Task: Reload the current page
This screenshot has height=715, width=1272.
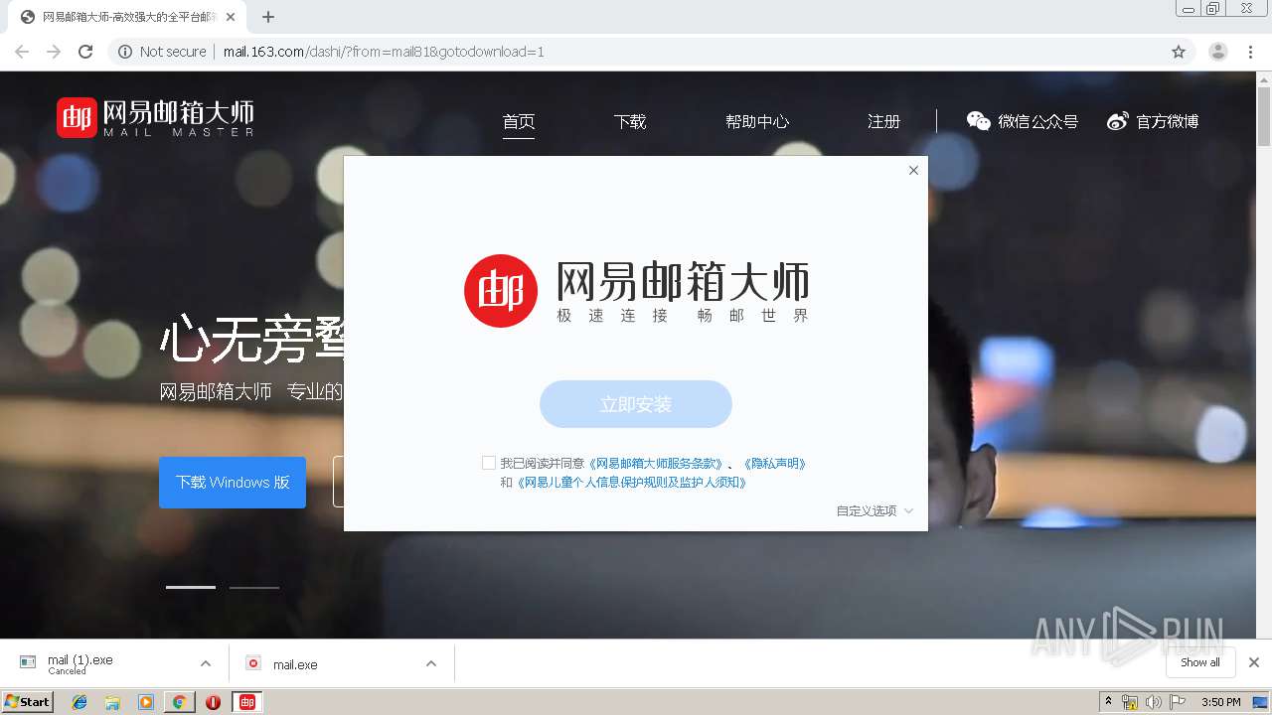Action: pos(85,52)
